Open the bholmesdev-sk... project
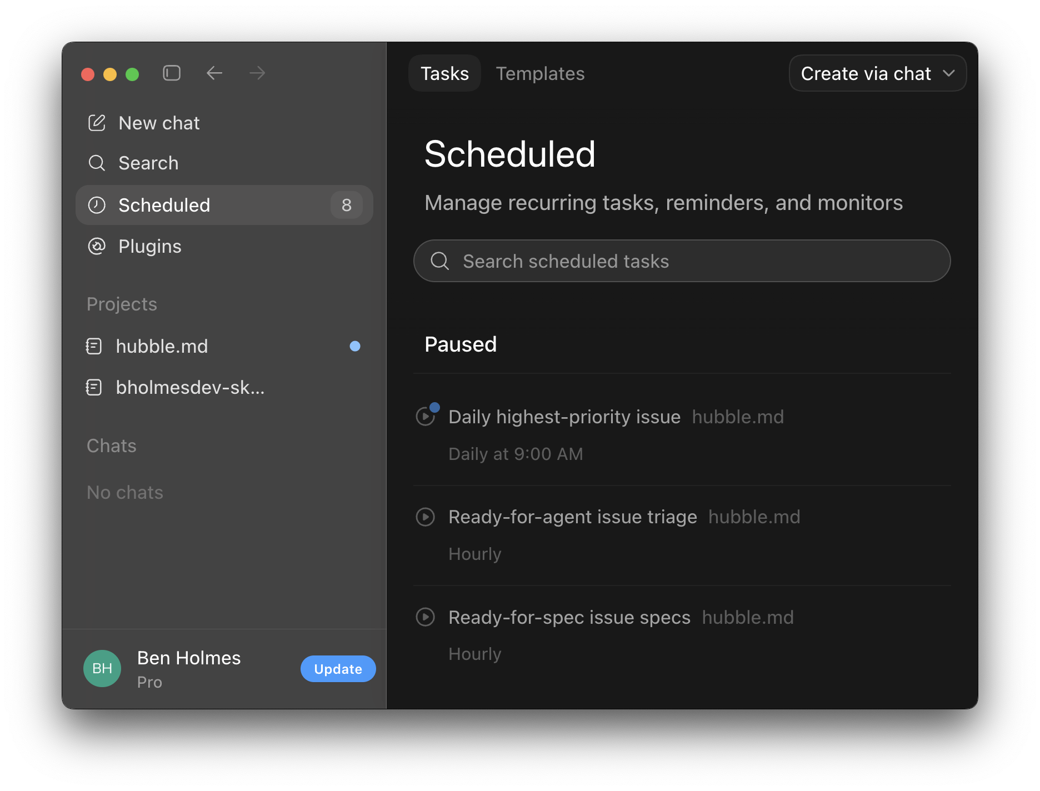This screenshot has height=791, width=1040. tap(224, 387)
